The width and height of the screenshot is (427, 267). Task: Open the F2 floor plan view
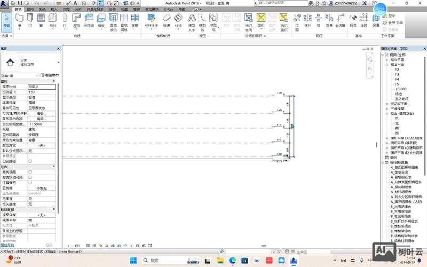pyautogui.click(x=397, y=69)
